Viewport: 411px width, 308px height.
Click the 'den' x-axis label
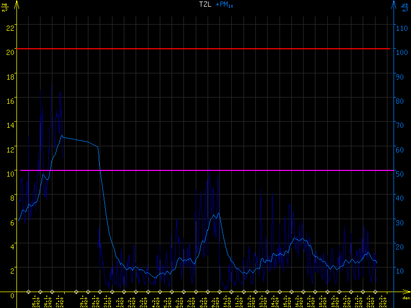pos(405,298)
